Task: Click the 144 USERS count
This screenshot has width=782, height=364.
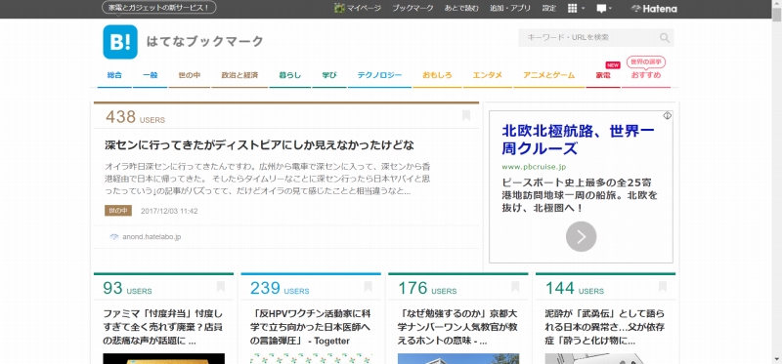Action: tap(574, 288)
